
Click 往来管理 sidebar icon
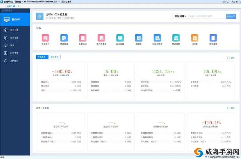6,38
